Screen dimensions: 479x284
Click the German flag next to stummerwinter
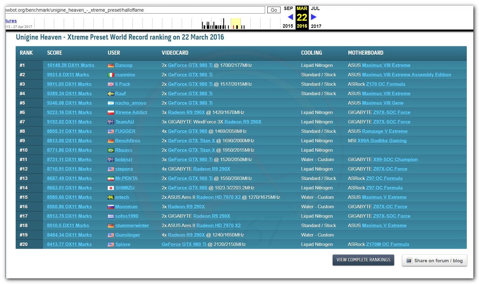111,226
